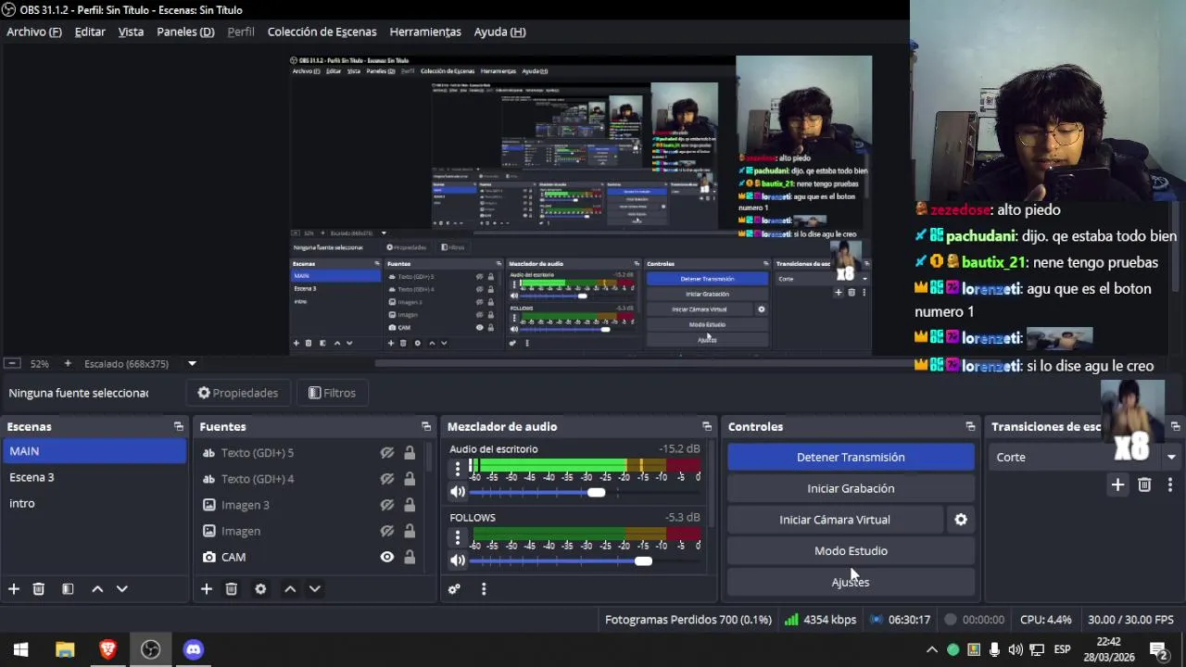Move source down in Fuentes toolbar
This screenshot has height=667, width=1186.
(314, 589)
